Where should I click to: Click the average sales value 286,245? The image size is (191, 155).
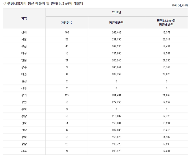[x=116, y=60]
